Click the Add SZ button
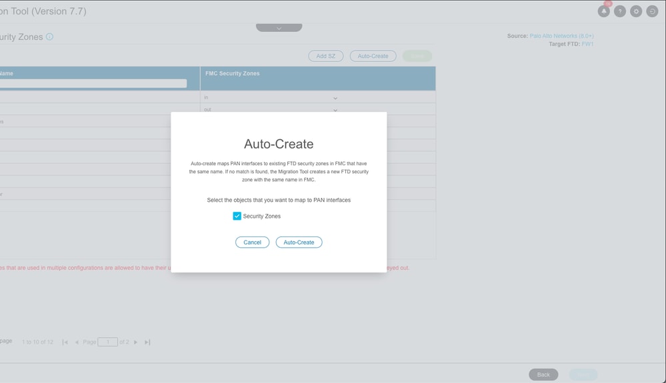The width and height of the screenshot is (666, 383). coord(326,56)
